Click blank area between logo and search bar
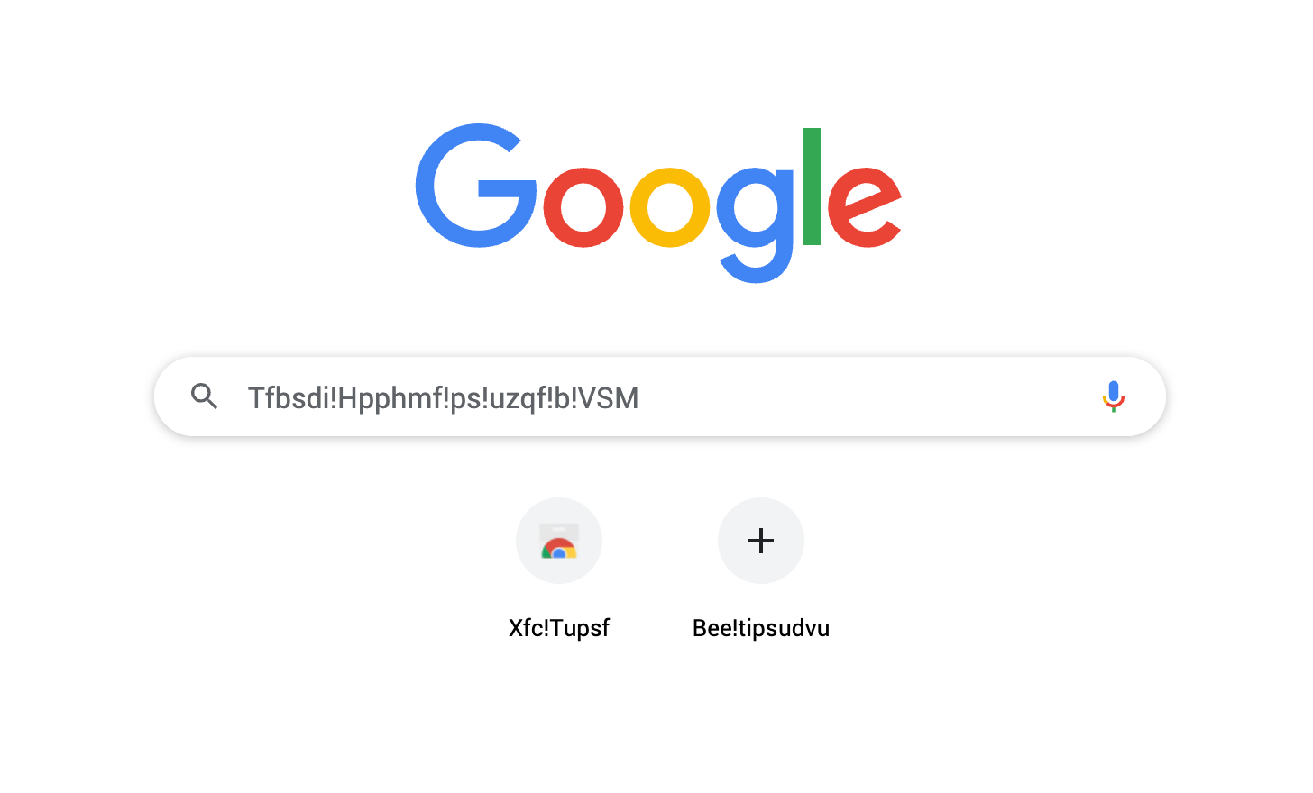This screenshot has width=1313, height=793. point(658,320)
